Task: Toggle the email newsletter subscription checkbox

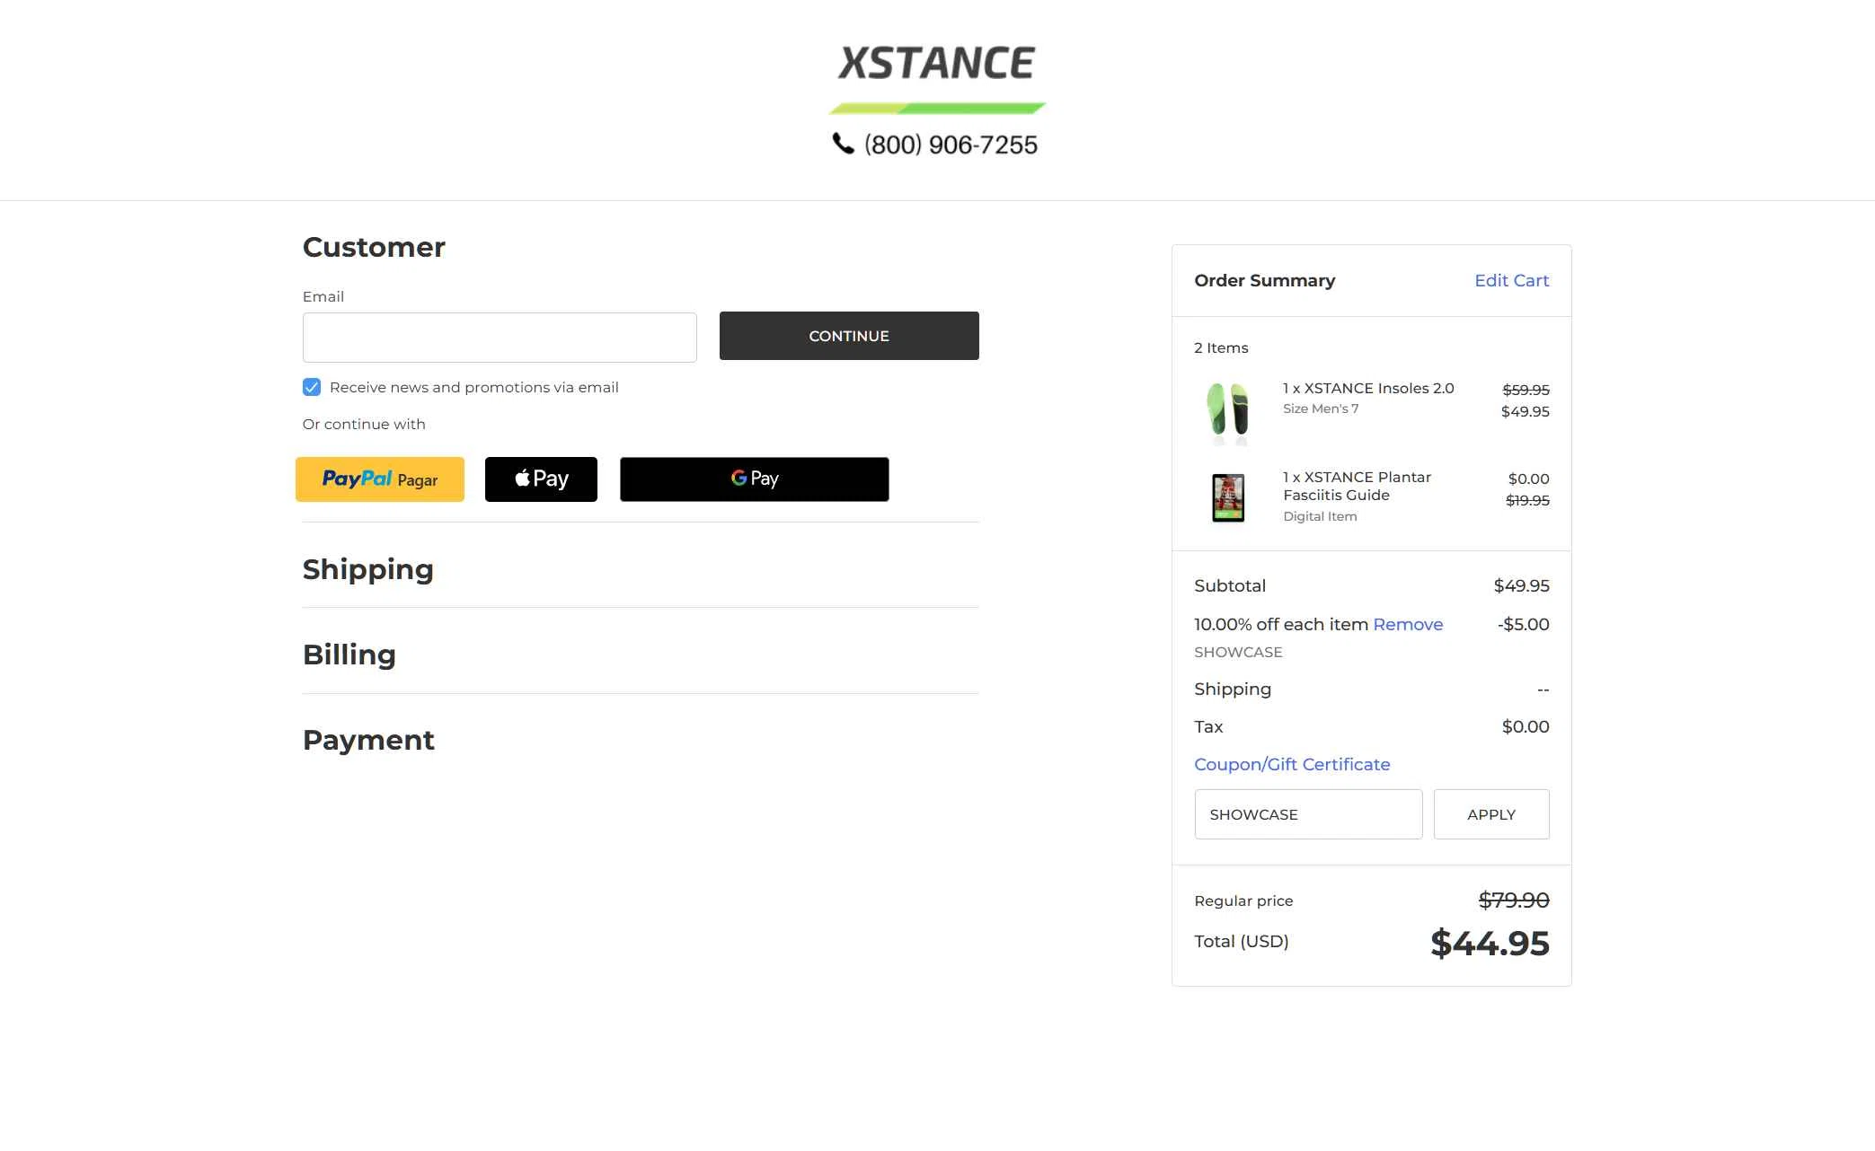Action: coord(312,387)
